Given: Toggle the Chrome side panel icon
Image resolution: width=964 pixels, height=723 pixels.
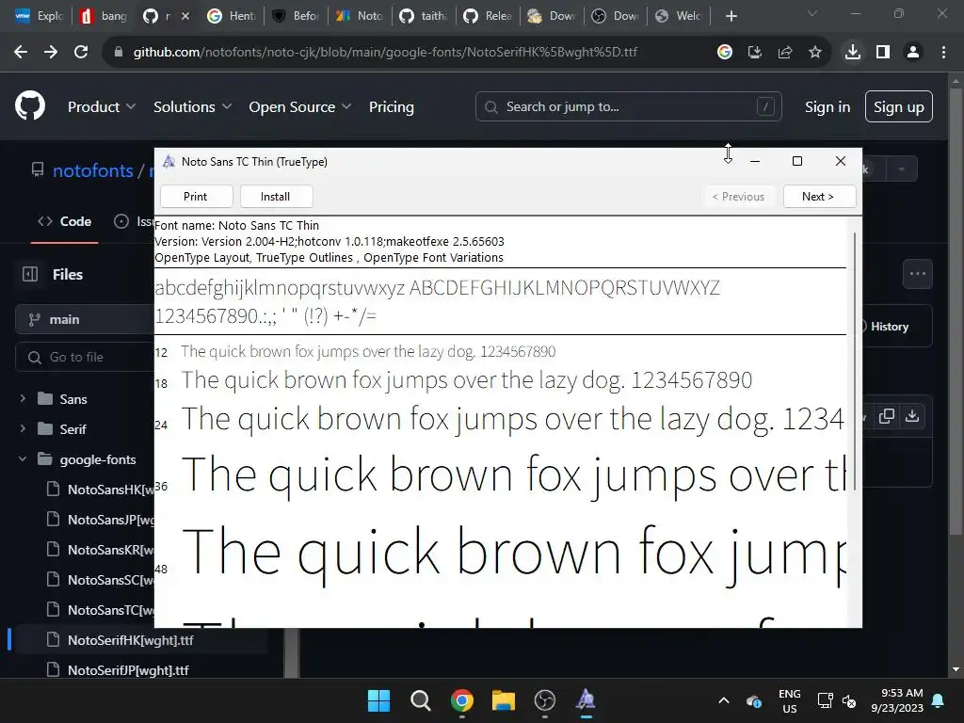Looking at the screenshot, I should (883, 53).
